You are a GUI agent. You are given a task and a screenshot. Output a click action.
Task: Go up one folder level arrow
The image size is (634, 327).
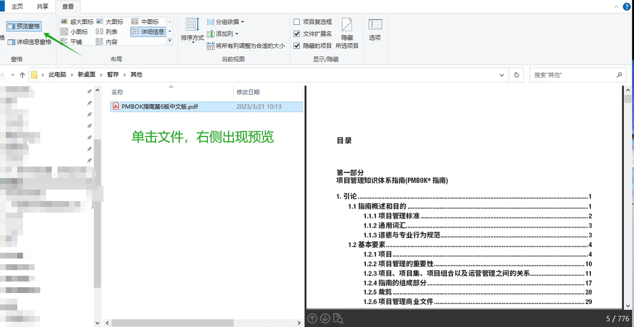click(x=23, y=75)
